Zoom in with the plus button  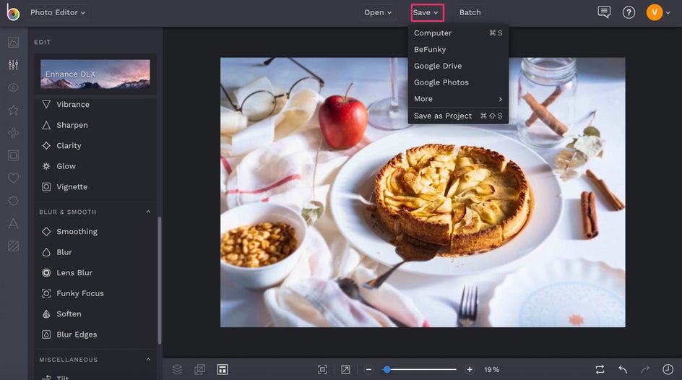click(470, 370)
